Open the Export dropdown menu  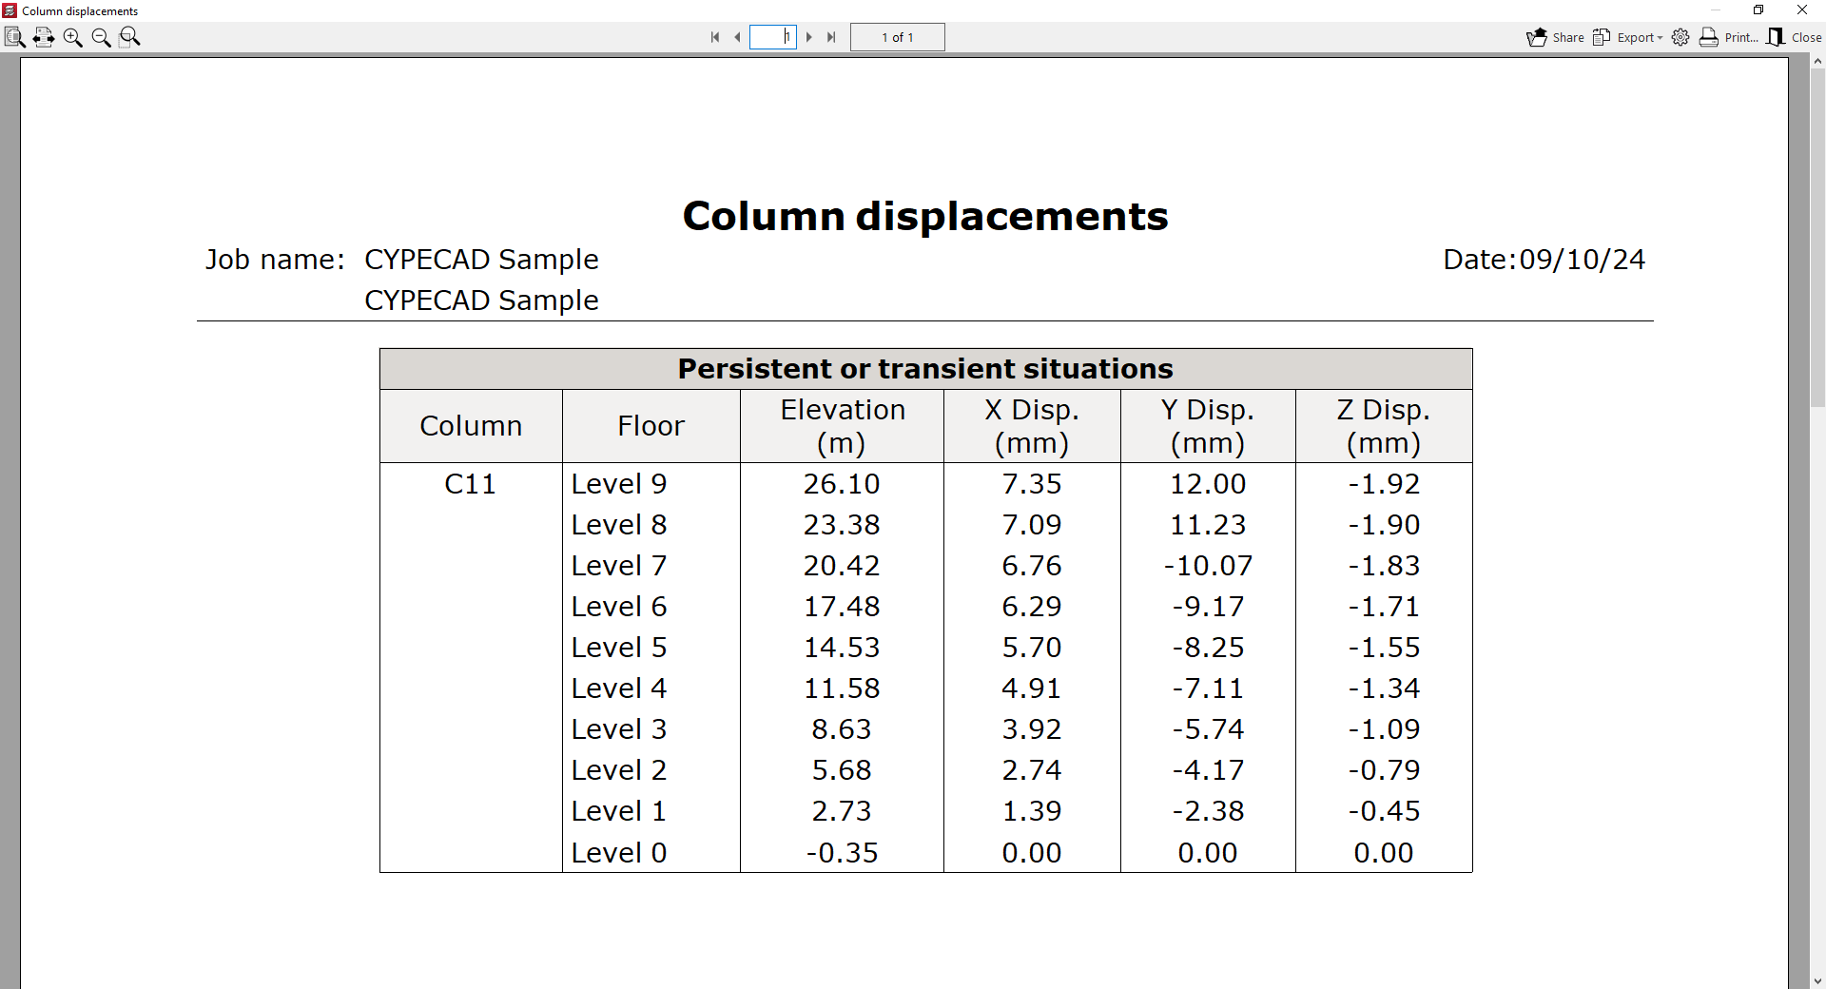[x=1628, y=37]
